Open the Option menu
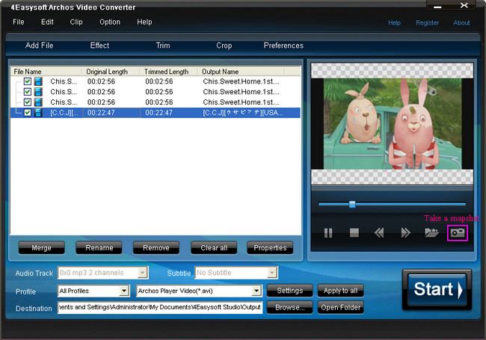 point(110,22)
